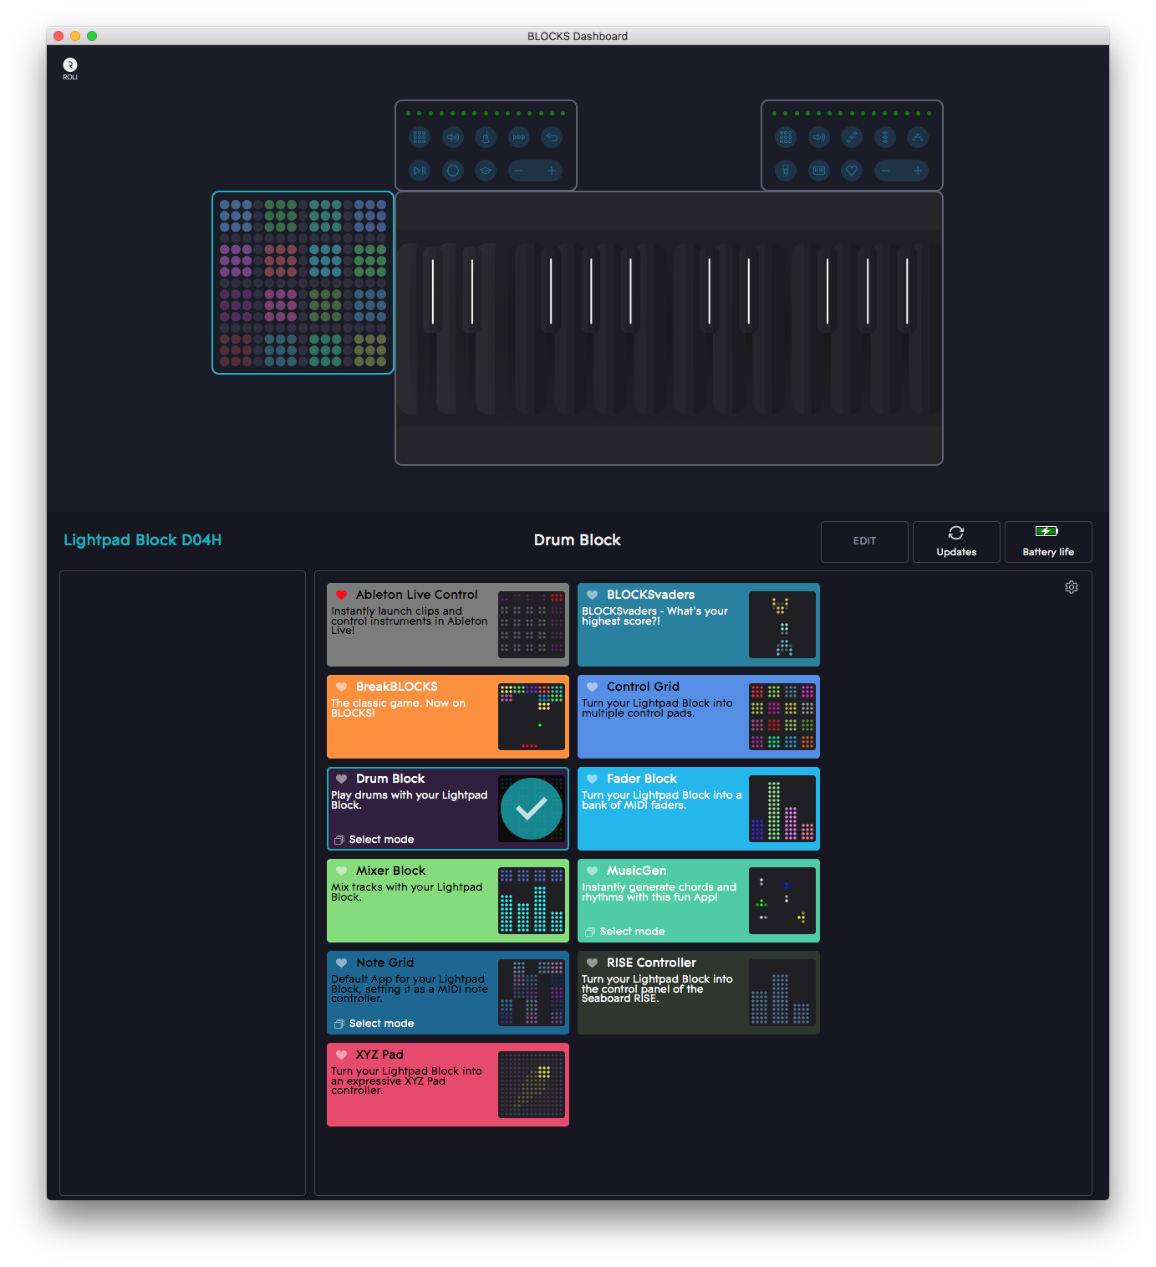Click the Undo arrow on Loop Block
The width and height of the screenshot is (1156, 1267).
pyautogui.click(x=552, y=137)
